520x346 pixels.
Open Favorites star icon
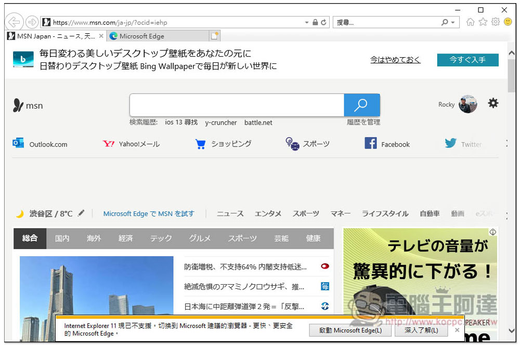pyautogui.click(x=483, y=22)
